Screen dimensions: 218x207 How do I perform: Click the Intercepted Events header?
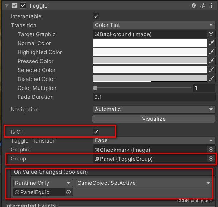(30, 205)
